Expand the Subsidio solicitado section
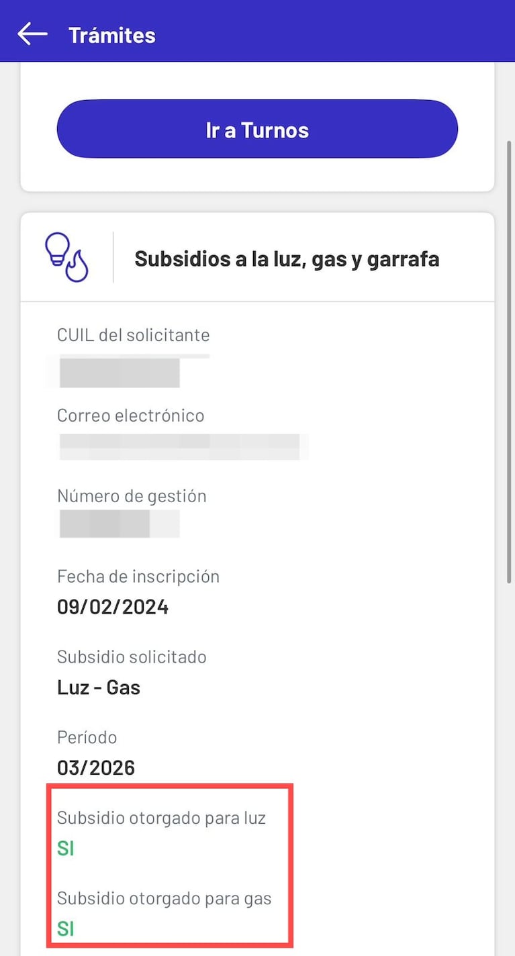The image size is (515, 956). pyautogui.click(x=132, y=657)
